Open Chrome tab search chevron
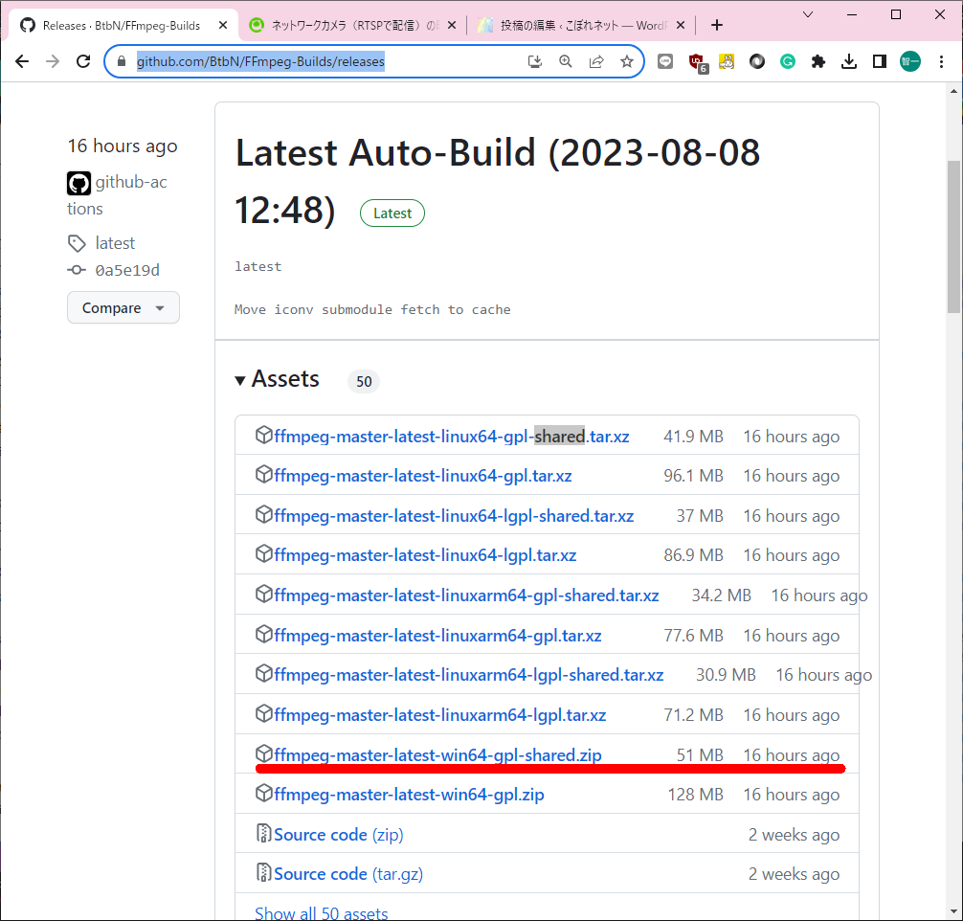Screen dimensions: 963x921 point(808,14)
